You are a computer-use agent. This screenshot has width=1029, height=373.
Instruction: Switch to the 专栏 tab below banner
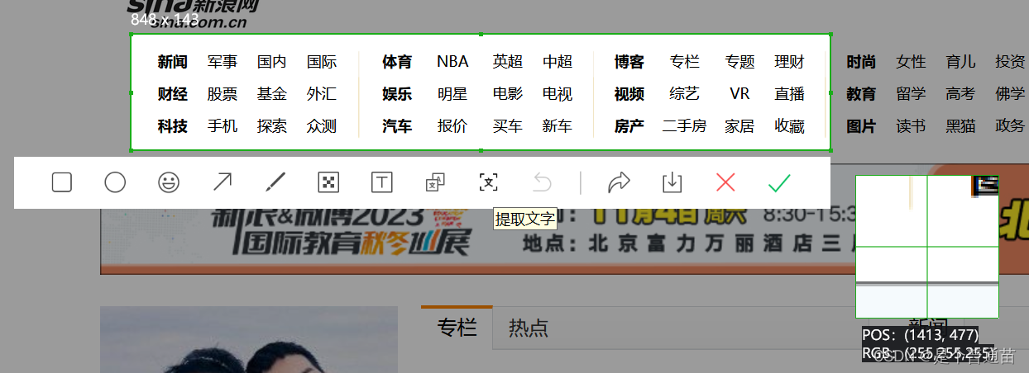coord(457,328)
